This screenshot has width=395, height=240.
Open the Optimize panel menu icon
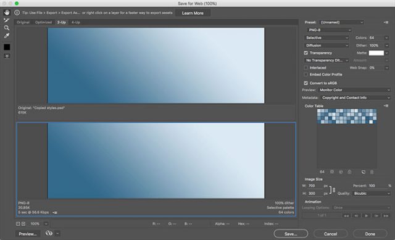click(386, 22)
